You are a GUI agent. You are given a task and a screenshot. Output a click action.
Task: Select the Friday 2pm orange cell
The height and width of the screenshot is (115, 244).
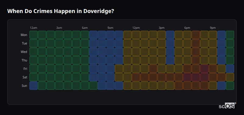153,69
